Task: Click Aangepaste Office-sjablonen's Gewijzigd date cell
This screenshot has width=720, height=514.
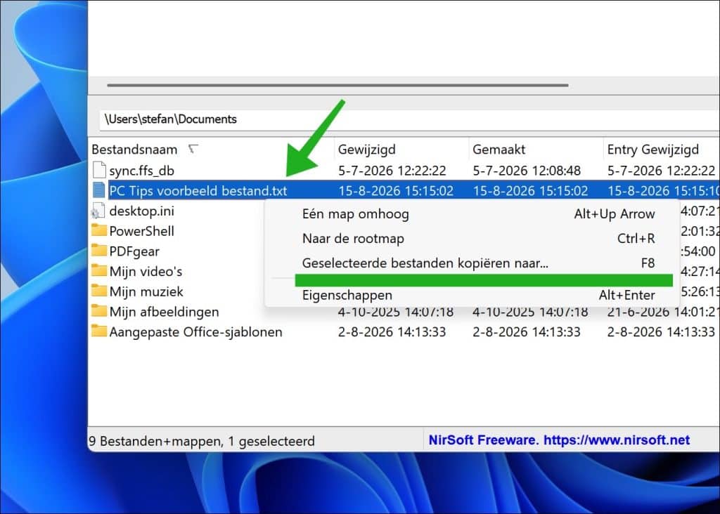Action: 392,332
